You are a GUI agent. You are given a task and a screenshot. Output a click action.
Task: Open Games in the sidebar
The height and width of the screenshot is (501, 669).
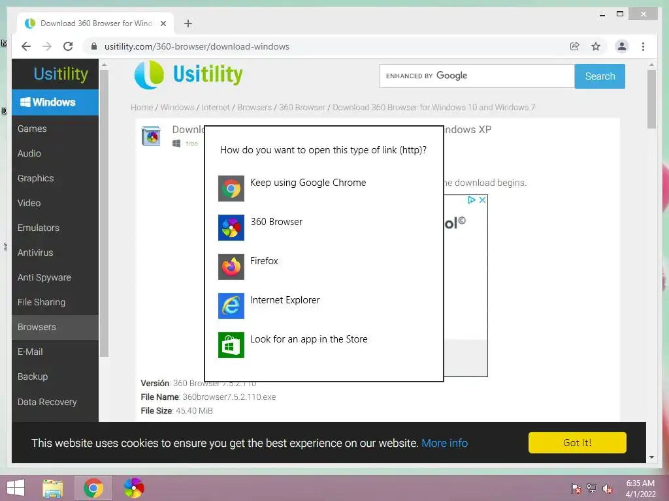[x=32, y=129]
